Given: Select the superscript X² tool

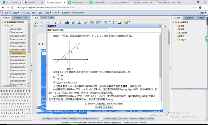Looking at the screenshot, I should tap(73, 23).
